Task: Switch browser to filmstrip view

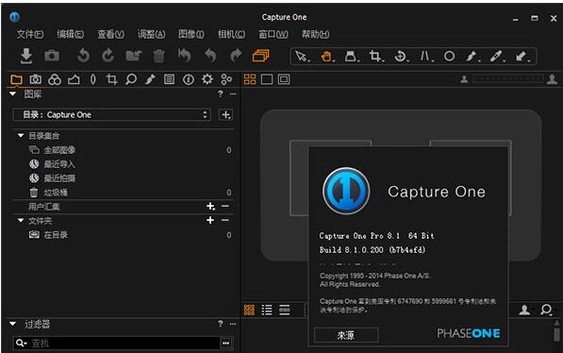Action: (285, 310)
